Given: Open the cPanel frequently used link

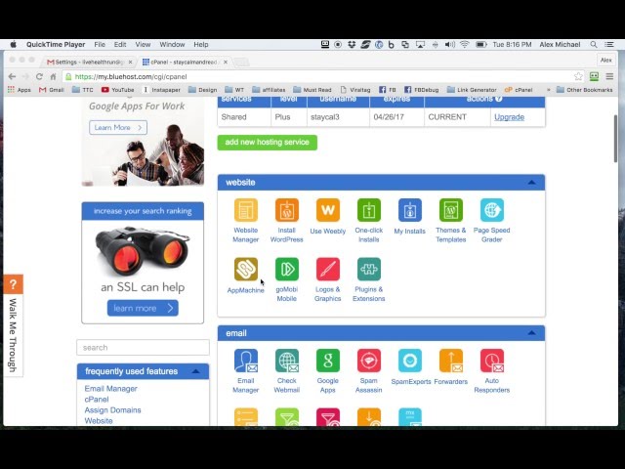Looking at the screenshot, I should (x=97, y=400).
